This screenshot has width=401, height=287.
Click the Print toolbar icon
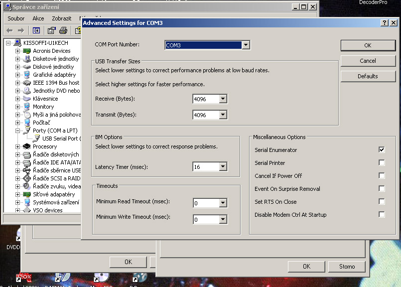pos(64,30)
